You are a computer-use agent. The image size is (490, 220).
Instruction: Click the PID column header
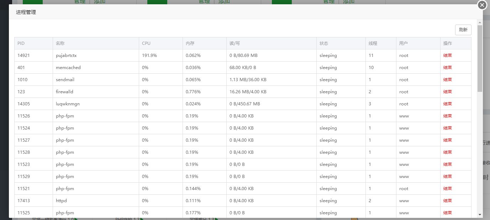coord(34,43)
